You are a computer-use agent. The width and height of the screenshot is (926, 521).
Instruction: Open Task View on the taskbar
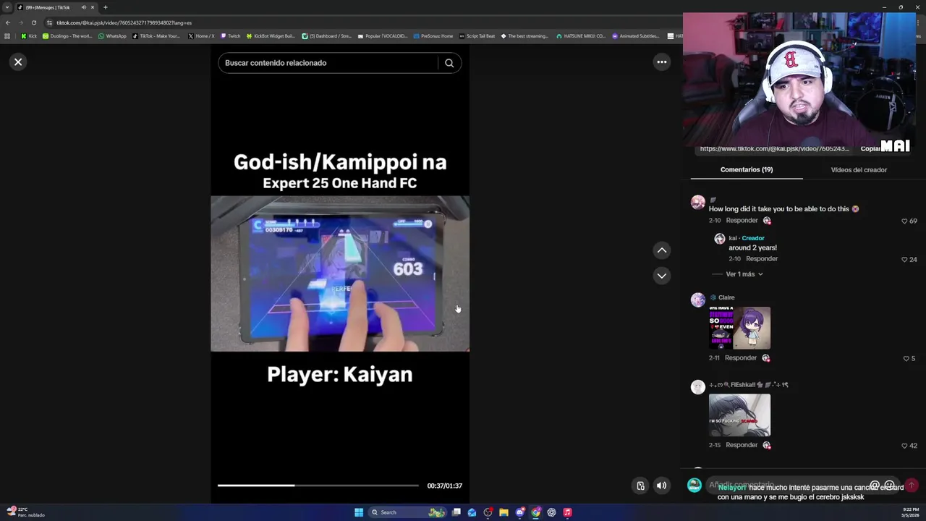(x=456, y=512)
